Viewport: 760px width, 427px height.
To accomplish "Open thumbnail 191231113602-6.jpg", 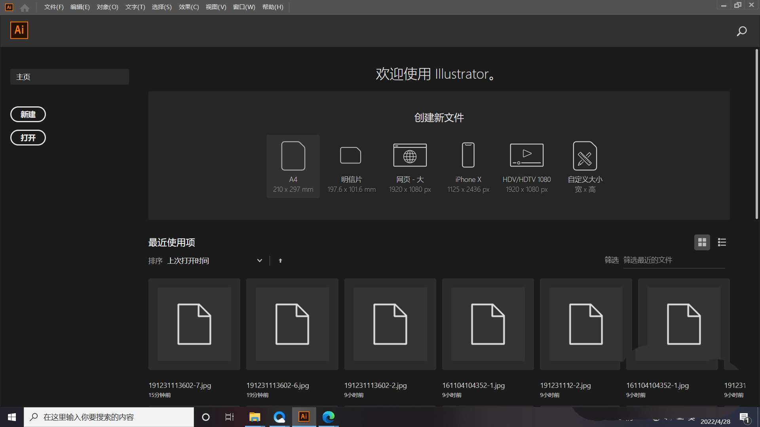I will [x=292, y=324].
